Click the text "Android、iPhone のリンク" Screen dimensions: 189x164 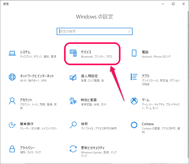pyautogui.click(x=156, y=57)
